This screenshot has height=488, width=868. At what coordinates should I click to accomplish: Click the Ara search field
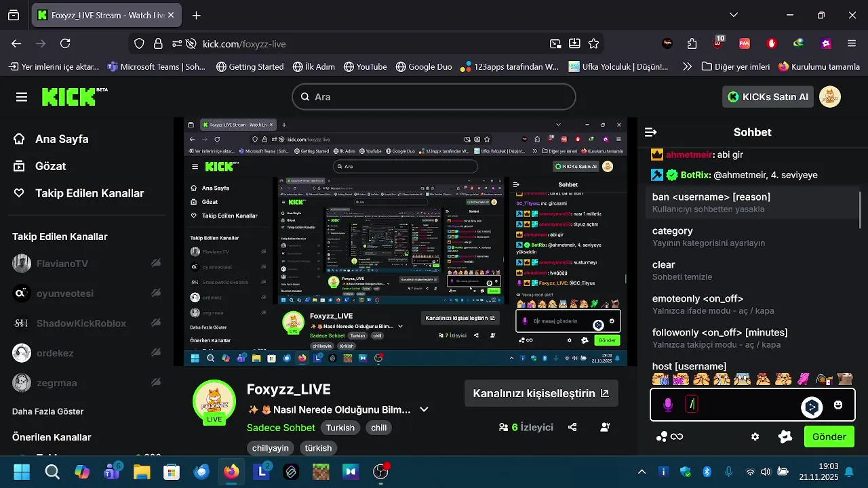point(434,97)
